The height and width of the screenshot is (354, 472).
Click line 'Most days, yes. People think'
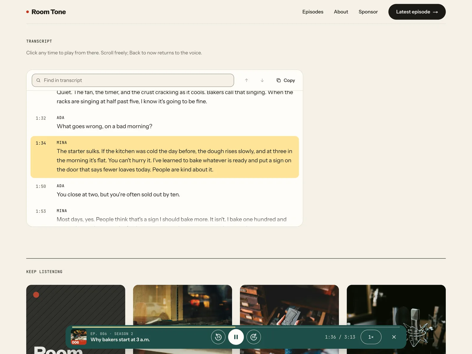tap(171, 219)
